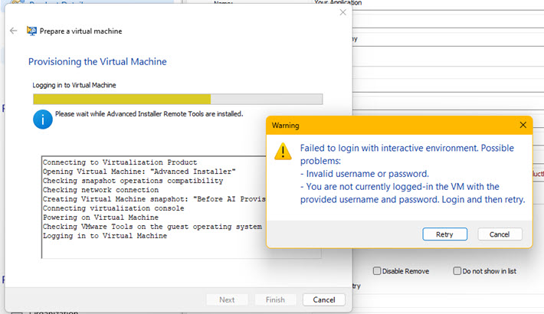The height and width of the screenshot is (314, 544).
Task: Click the greyed-out Next button
Action: 228,299
